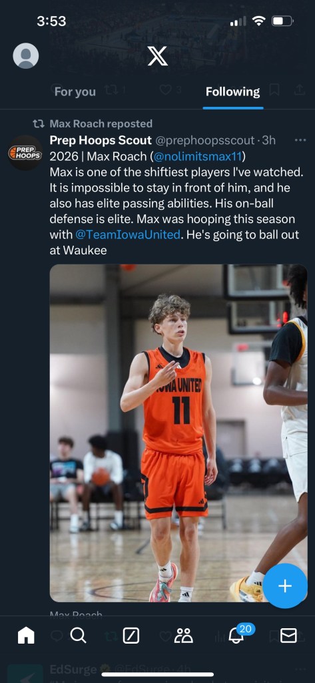The image size is (315, 683).
Task: Switch to the For you tab
Action: click(x=75, y=91)
